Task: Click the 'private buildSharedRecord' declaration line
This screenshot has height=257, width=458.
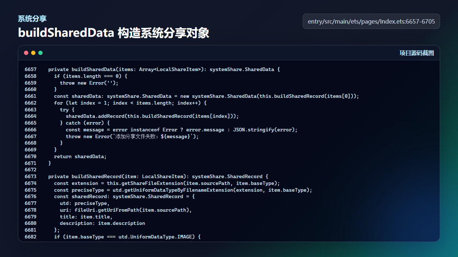Action: pyautogui.click(x=158, y=177)
